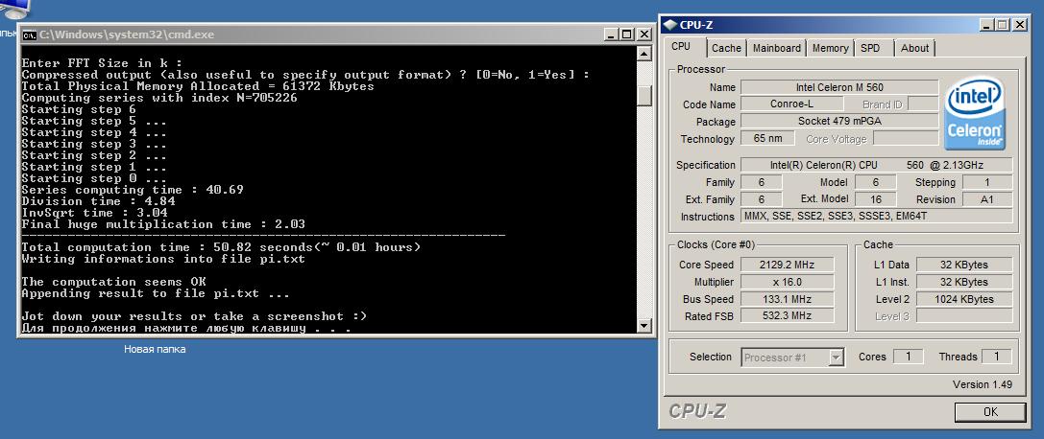Click 'Series computing time : 40.69' line
The image size is (1044, 439).
(133, 190)
